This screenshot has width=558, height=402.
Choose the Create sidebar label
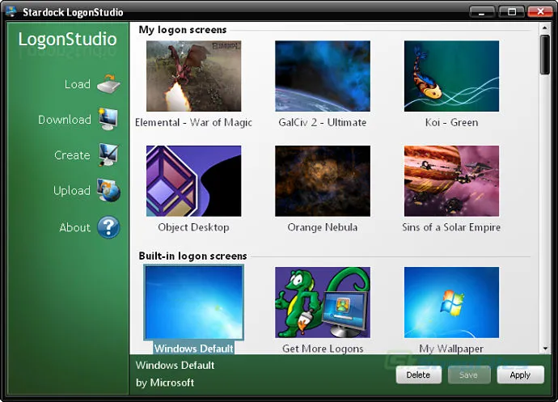72,154
